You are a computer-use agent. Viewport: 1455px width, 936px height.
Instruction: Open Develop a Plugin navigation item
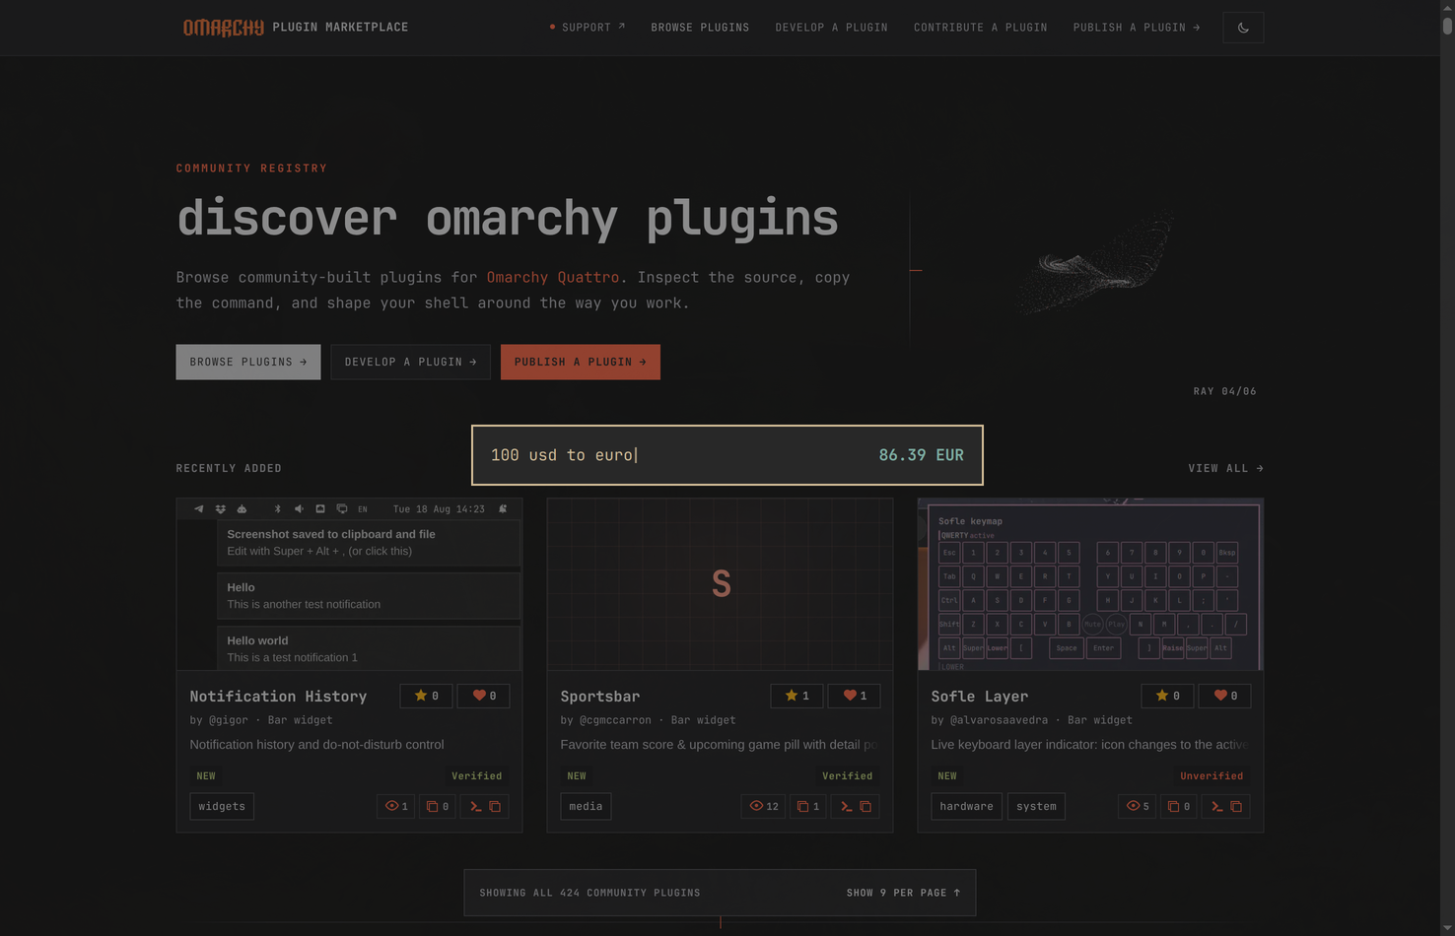tap(831, 28)
